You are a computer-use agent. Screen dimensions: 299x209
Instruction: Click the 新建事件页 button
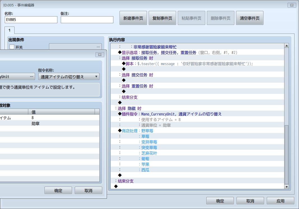pyautogui.click(x=133, y=18)
